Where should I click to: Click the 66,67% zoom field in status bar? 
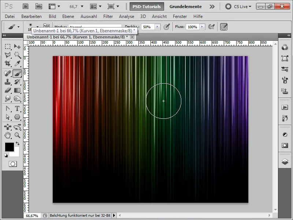click(32, 216)
